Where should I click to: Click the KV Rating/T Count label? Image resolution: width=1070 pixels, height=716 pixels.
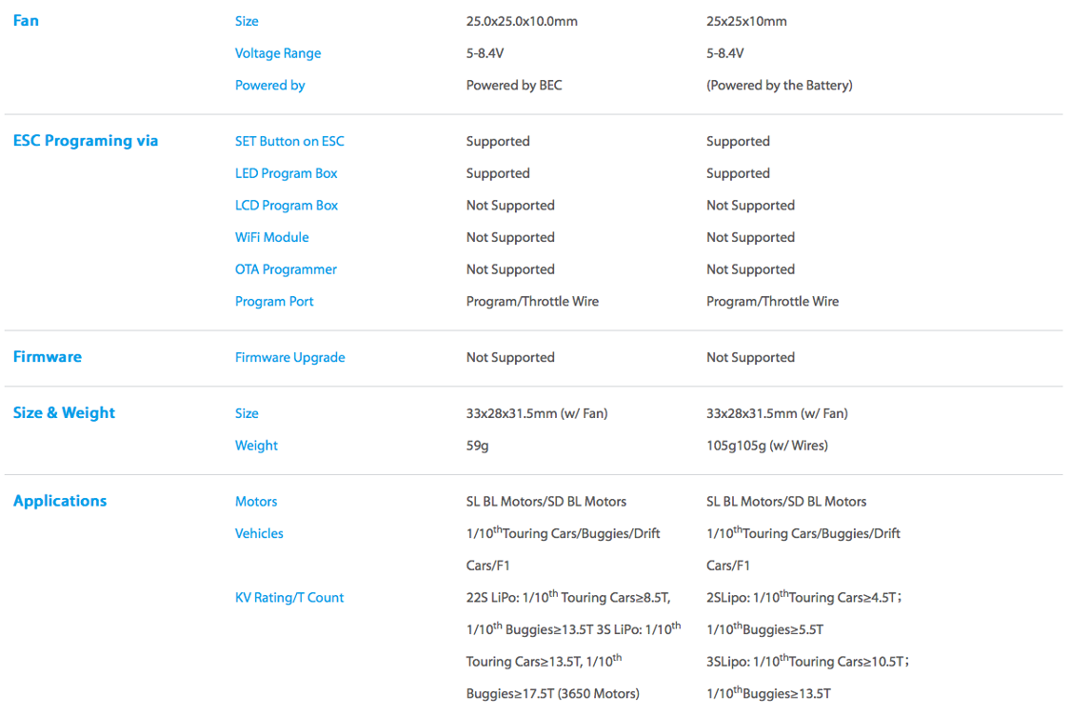[289, 598]
